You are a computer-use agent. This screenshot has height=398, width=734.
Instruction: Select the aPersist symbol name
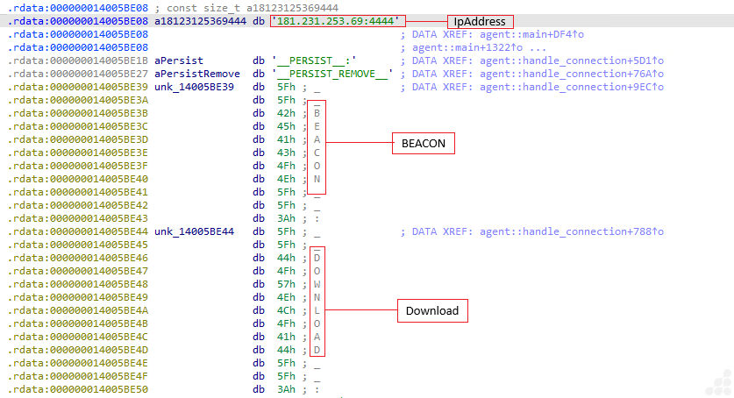[179, 60]
